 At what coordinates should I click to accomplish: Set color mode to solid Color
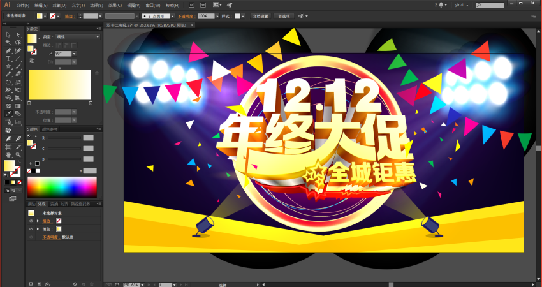point(7,182)
